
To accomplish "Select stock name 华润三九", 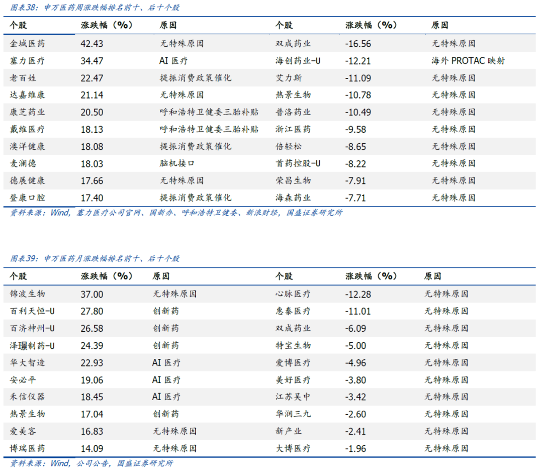I will (293, 414).
